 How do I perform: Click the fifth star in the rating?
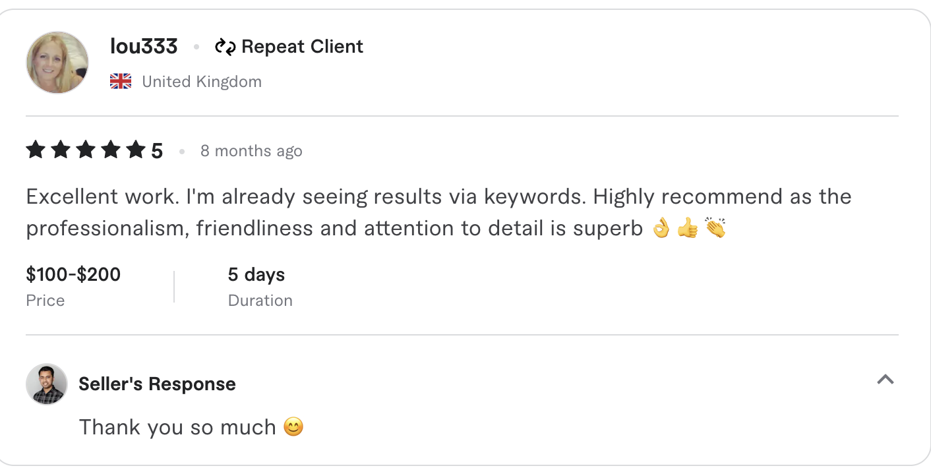[134, 150]
